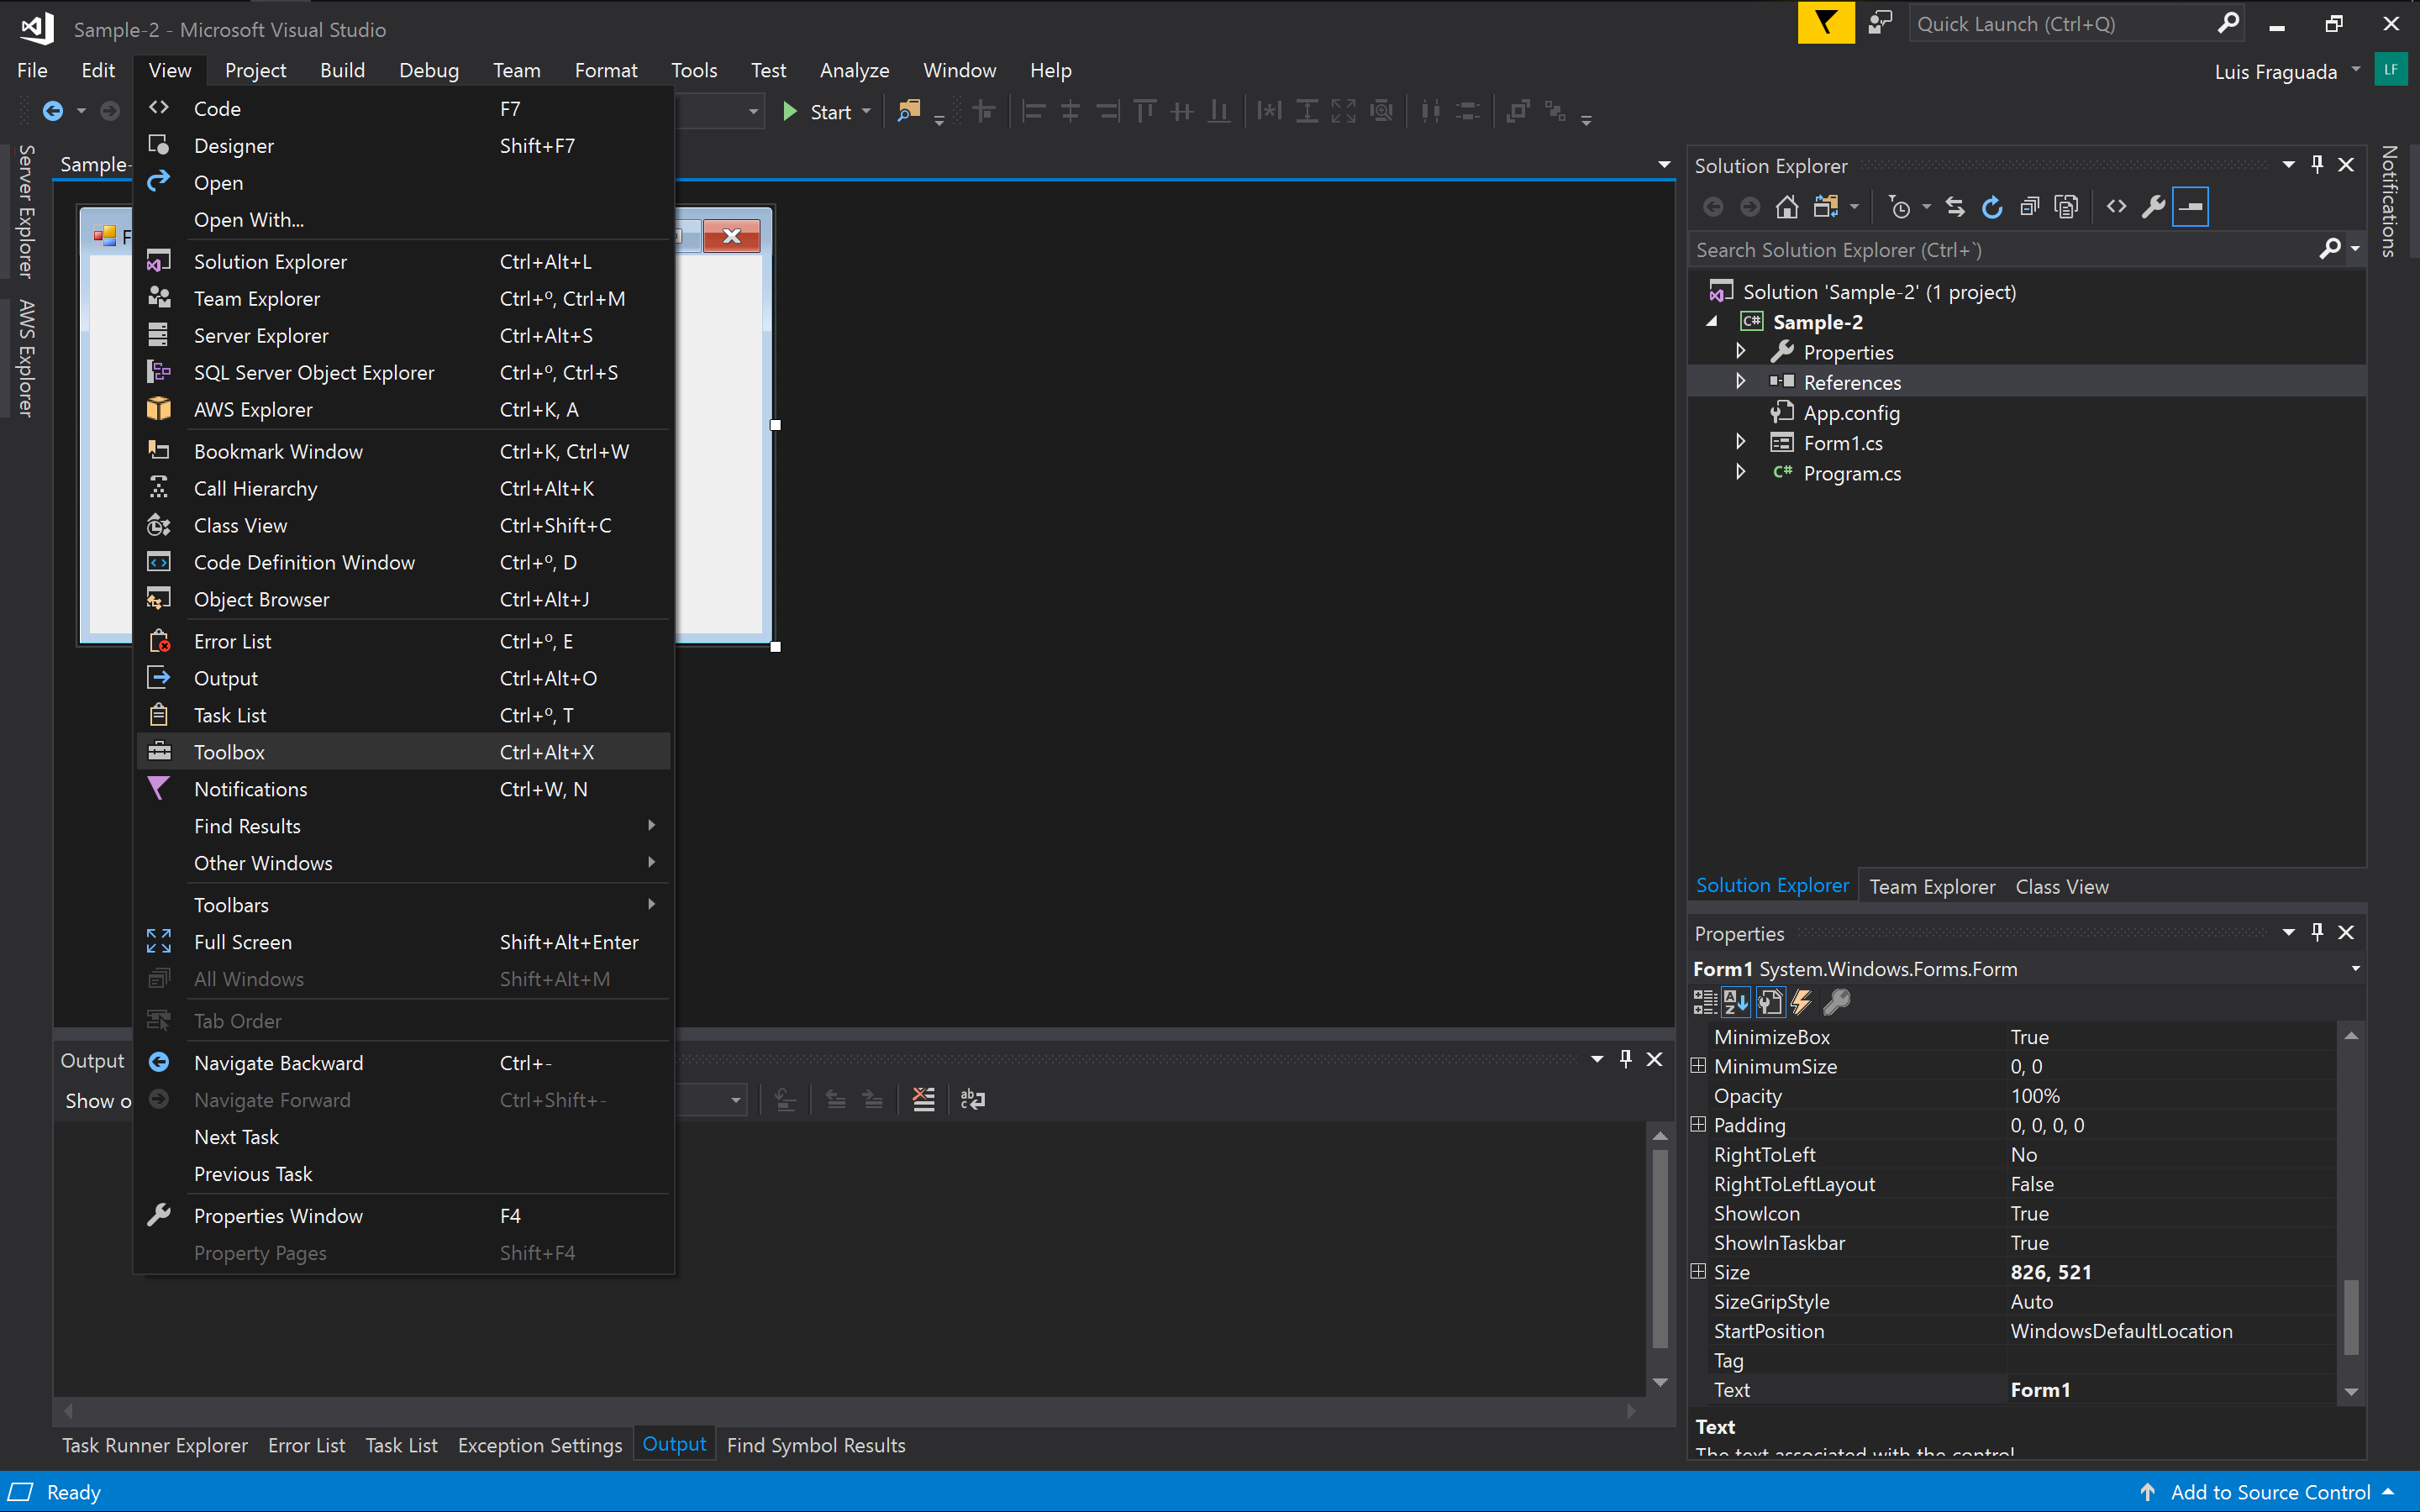Viewport: 2420px width, 1512px height.
Task: Click Add to Source Control
Action: coord(2269,1492)
